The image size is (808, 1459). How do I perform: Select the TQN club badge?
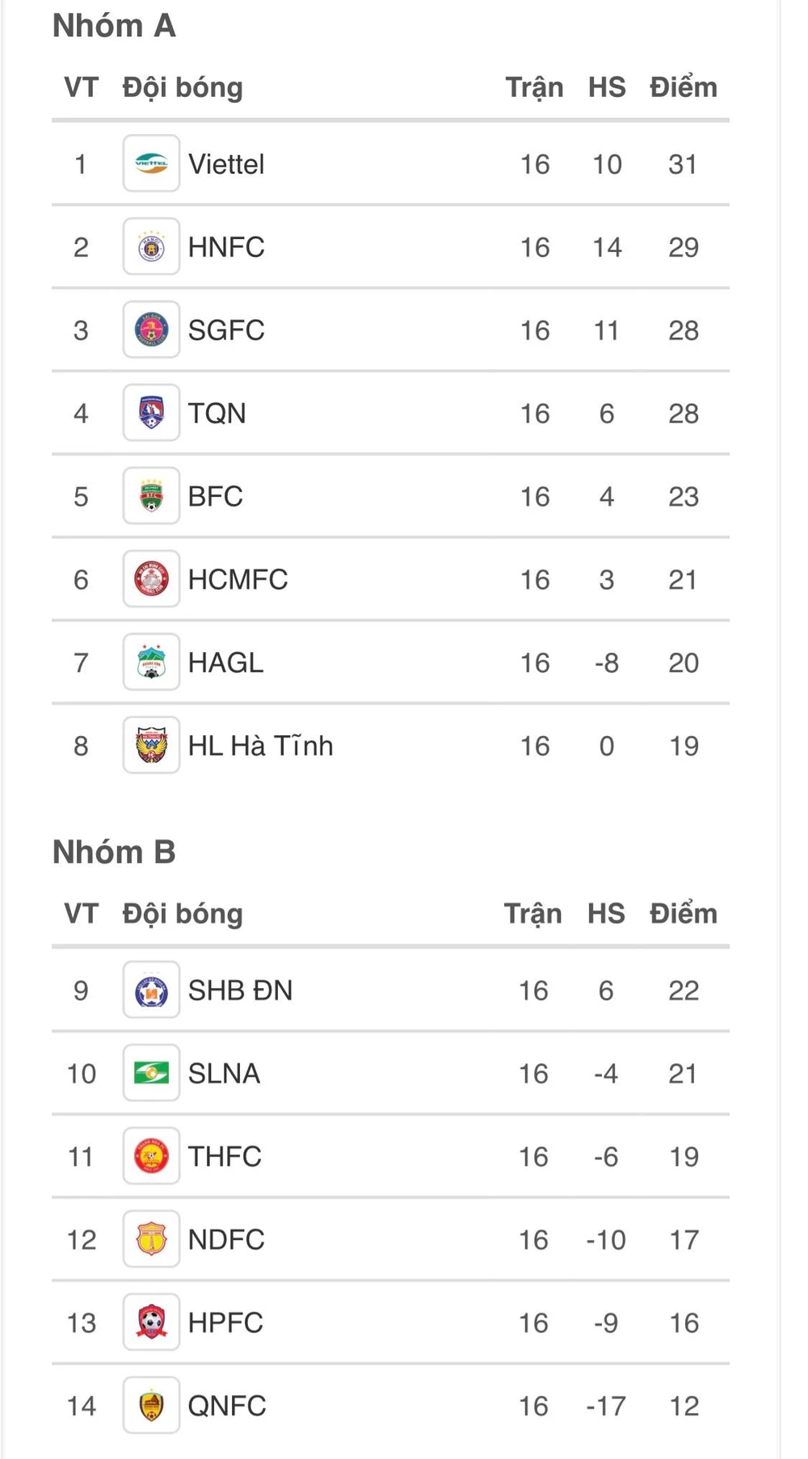[x=151, y=414]
